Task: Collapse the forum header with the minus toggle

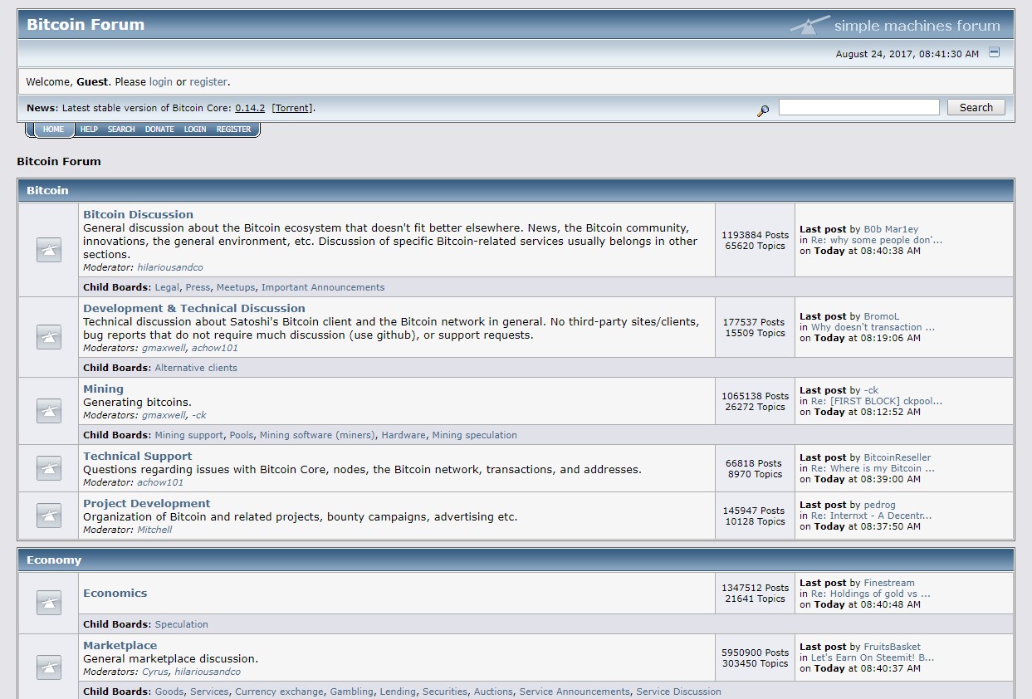Action: coord(995,52)
